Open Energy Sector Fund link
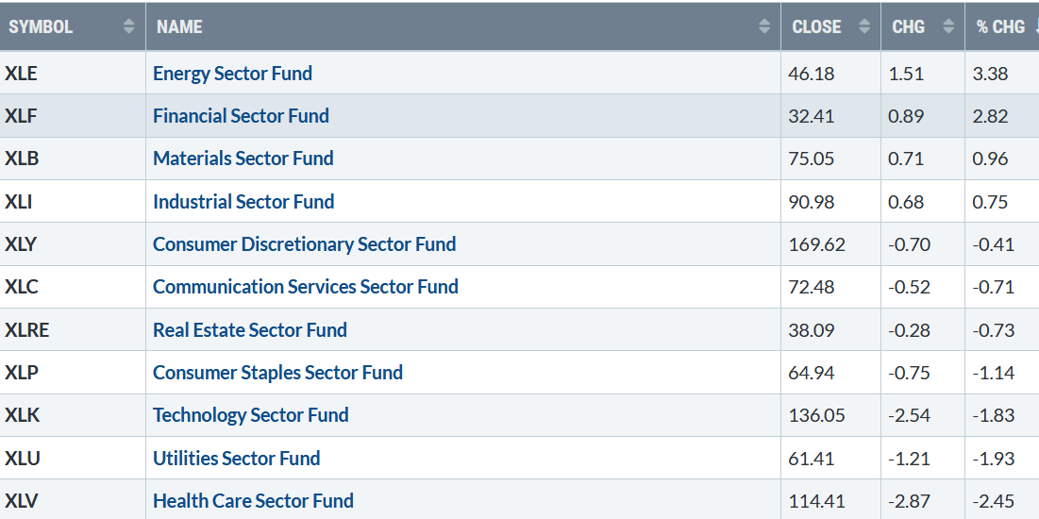This screenshot has height=519, width=1039. (x=232, y=74)
